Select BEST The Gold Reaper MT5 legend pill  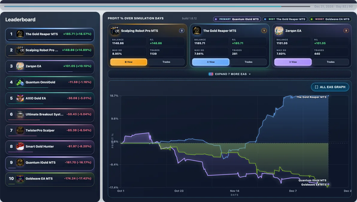[x=285, y=19]
